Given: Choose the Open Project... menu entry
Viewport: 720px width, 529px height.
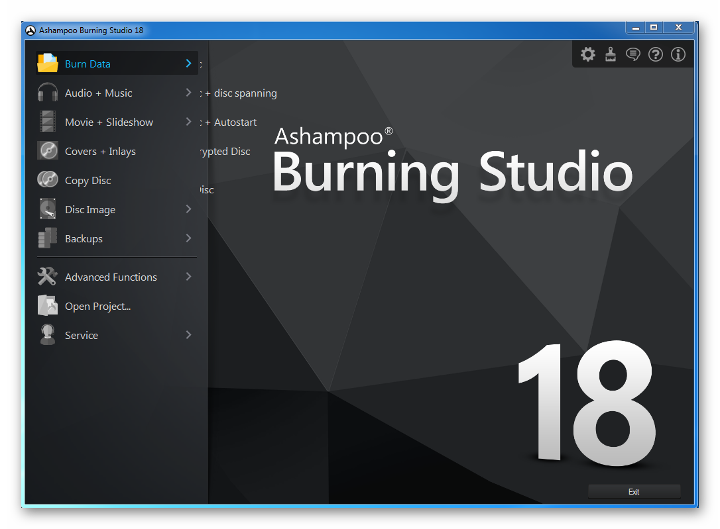Looking at the screenshot, I should [x=117, y=306].
